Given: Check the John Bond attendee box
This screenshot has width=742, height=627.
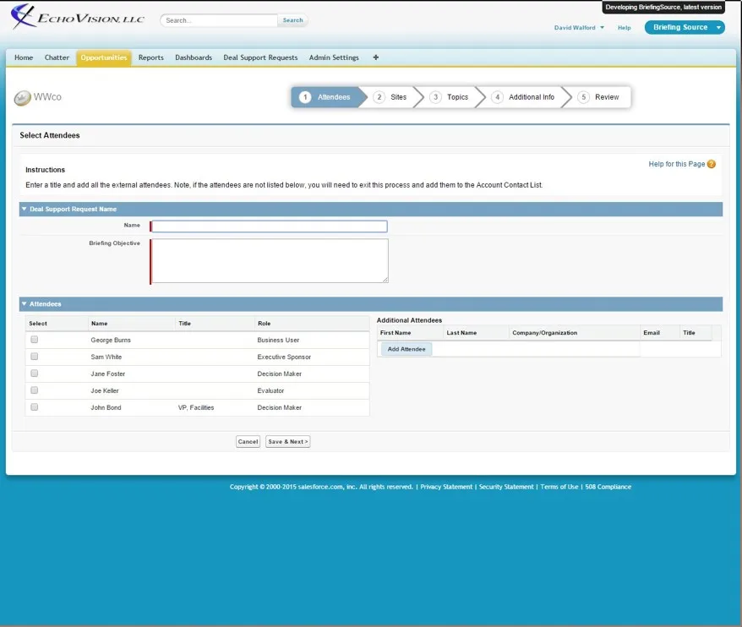Looking at the screenshot, I should click(34, 407).
